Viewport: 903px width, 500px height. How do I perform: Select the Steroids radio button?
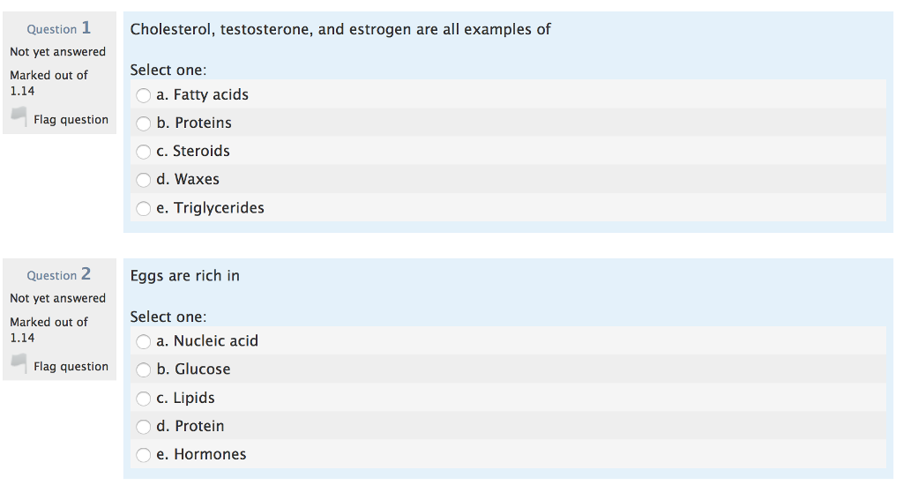tap(144, 152)
